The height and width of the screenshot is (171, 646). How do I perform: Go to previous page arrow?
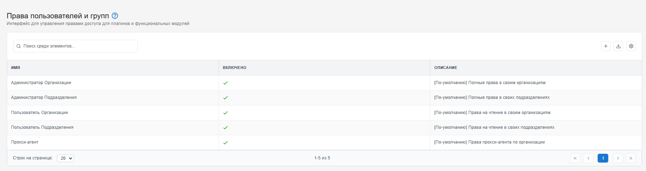click(x=588, y=158)
